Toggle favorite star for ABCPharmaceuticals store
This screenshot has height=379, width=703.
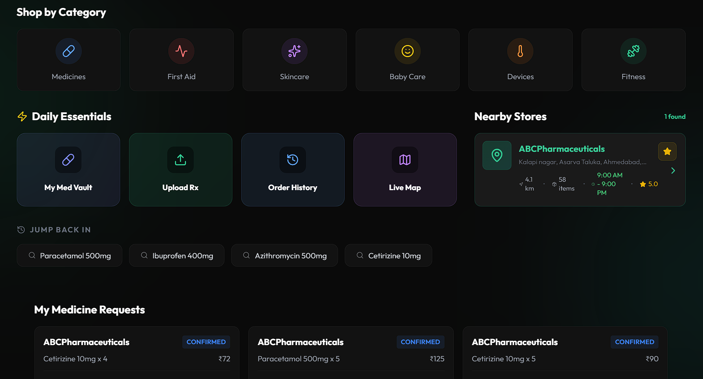click(x=667, y=151)
